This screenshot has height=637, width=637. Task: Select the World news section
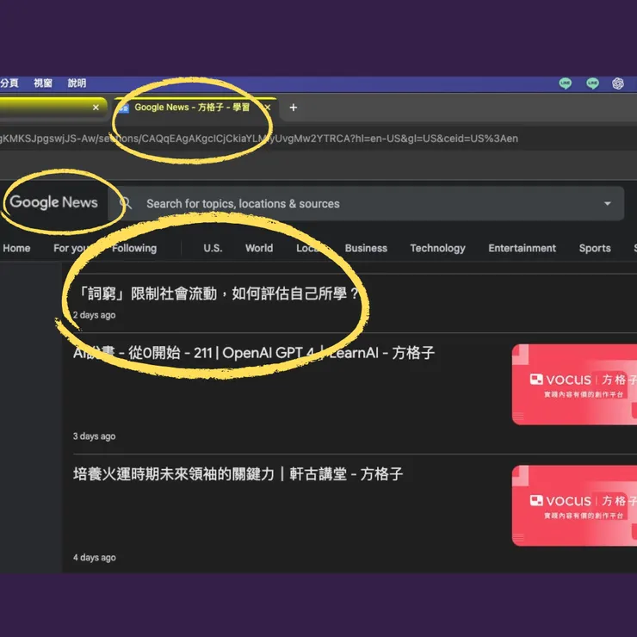click(259, 248)
